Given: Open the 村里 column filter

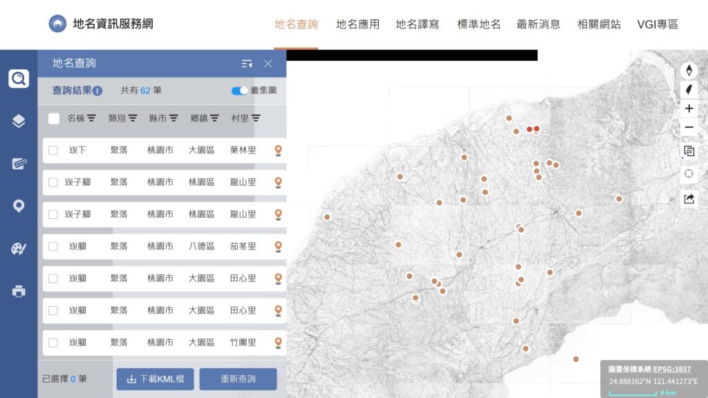Looking at the screenshot, I should 256,118.
